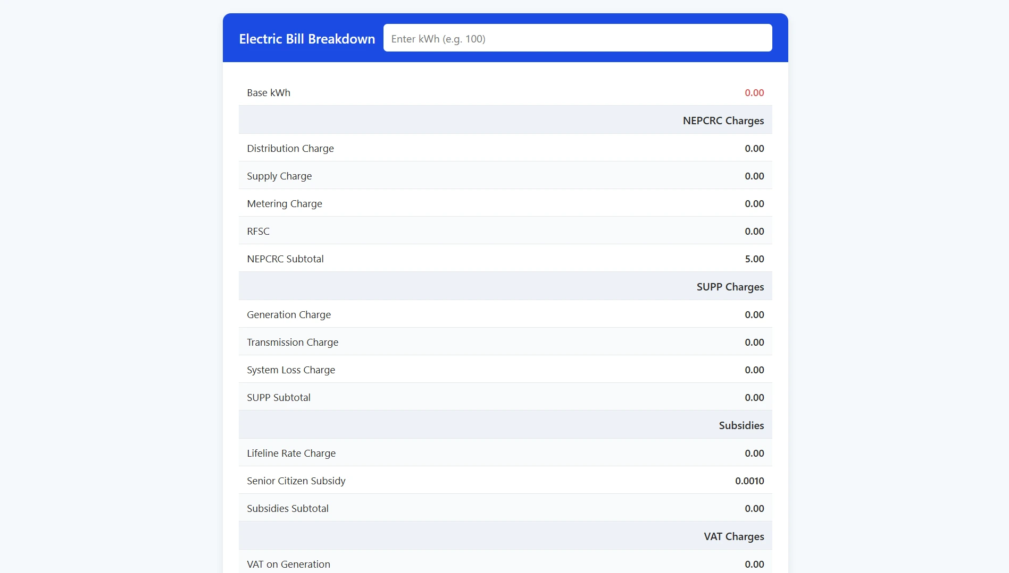
Task: Select the VAT on Generation row
Action: 505,564
